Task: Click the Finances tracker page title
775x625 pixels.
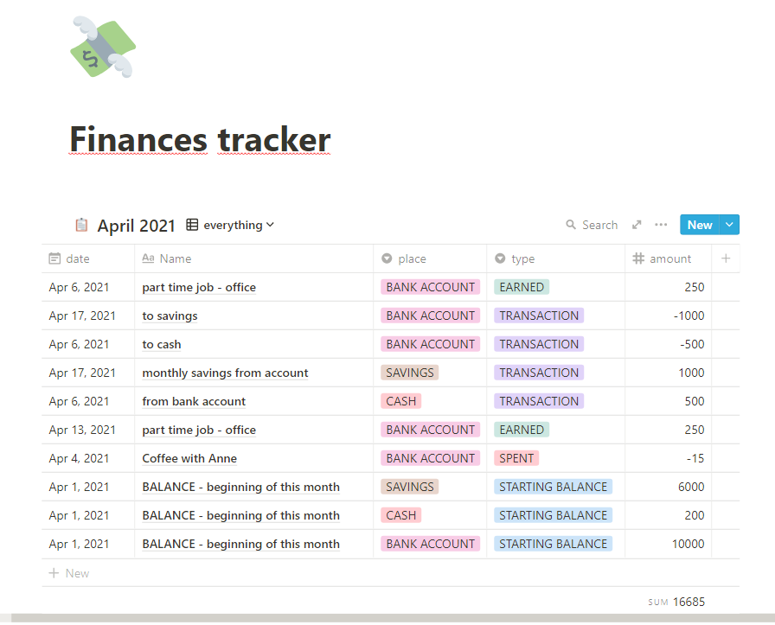Action: coord(200,140)
